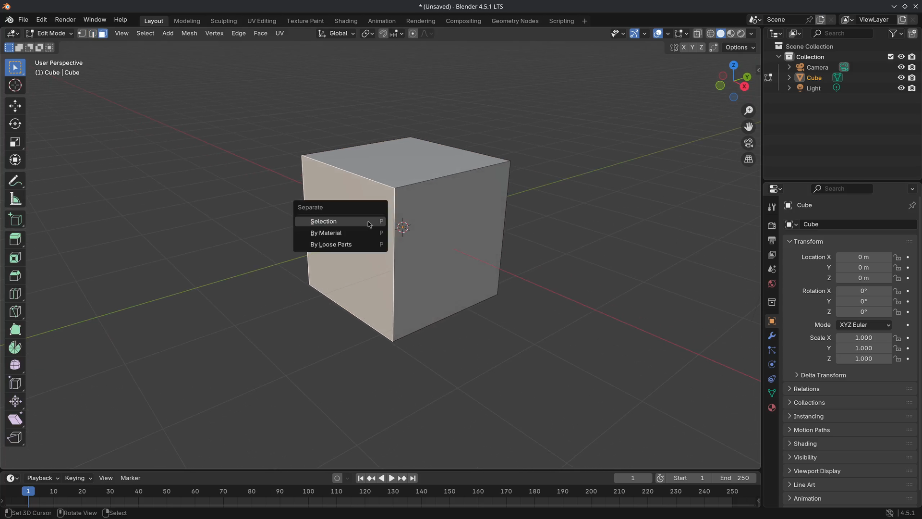Screen dimensions: 922x519
Task: Hide the Camera in viewport
Action: 901,67
